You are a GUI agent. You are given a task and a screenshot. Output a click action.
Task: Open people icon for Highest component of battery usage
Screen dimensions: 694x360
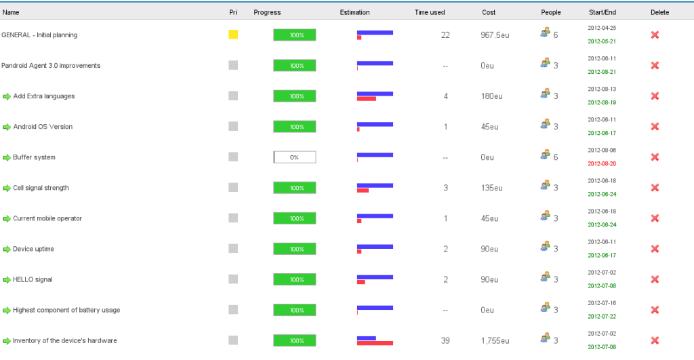(546, 307)
